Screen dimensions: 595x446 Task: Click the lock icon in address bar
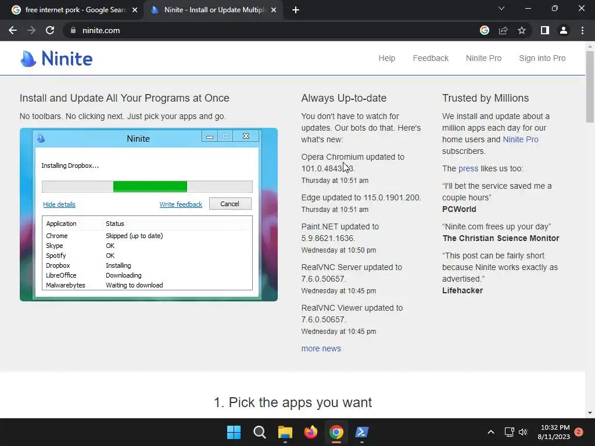point(73,30)
